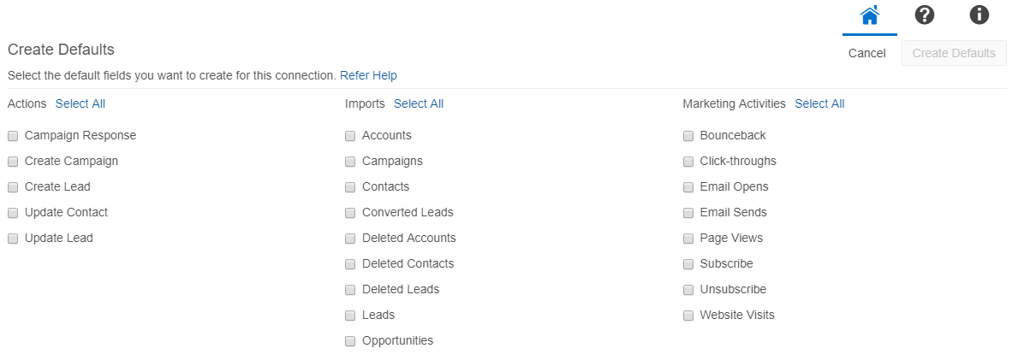This screenshot has width=1012, height=360.
Task: Select All under Actions
Action: 80,103
